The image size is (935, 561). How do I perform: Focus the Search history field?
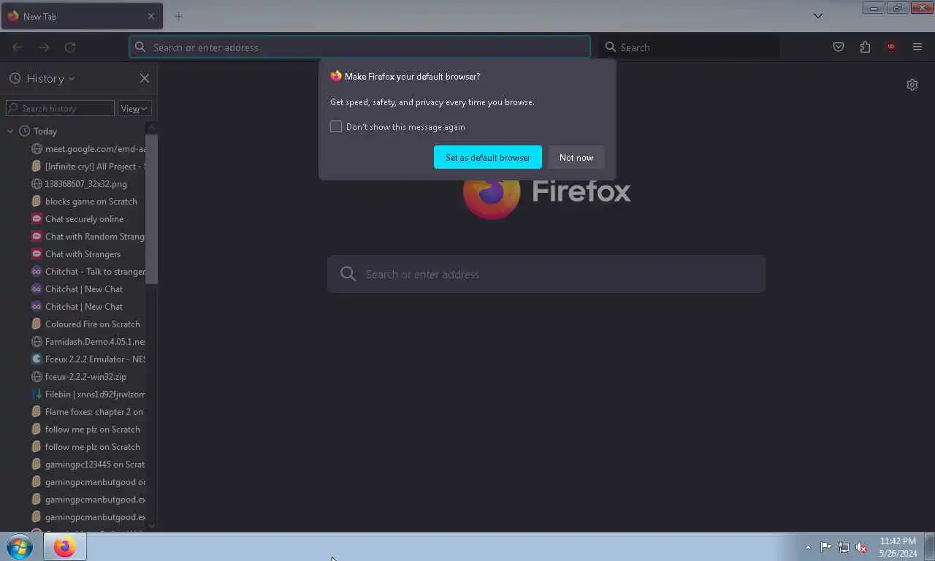(60, 108)
